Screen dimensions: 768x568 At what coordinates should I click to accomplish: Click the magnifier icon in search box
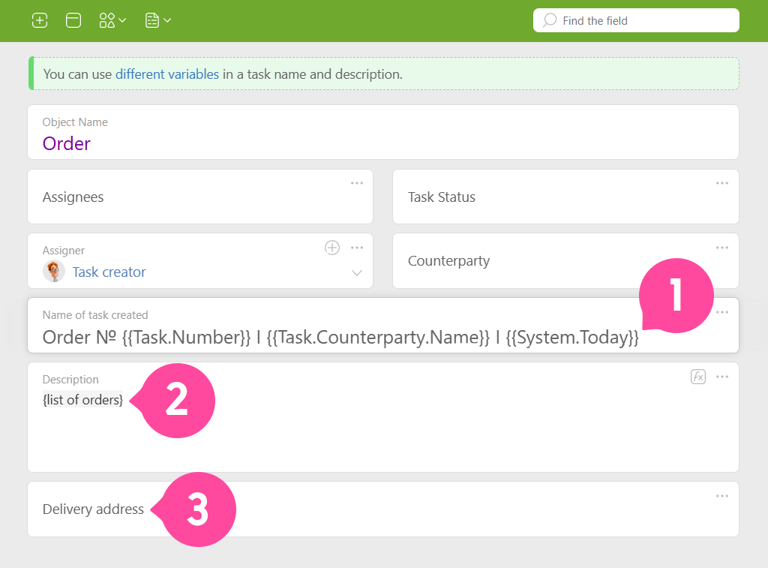[550, 20]
